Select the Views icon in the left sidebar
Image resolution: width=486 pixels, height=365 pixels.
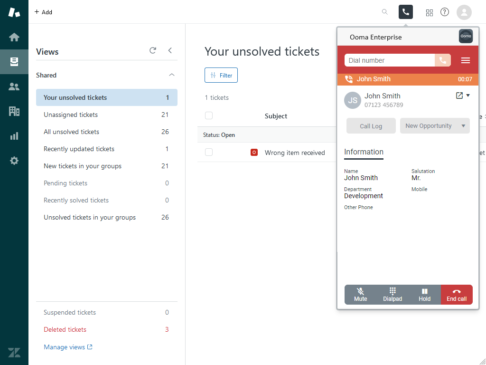pyautogui.click(x=14, y=61)
